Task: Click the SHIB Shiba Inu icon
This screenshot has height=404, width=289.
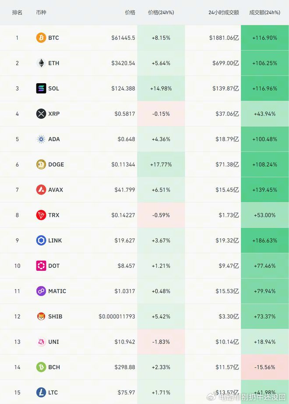Action: pos(41,316)
